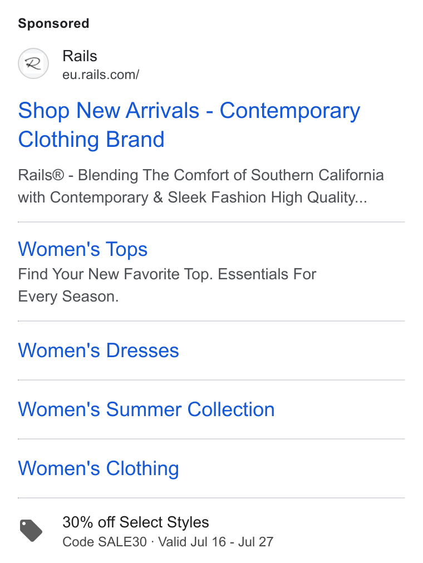The image size is (423, 563).
Task: Open the Women's Summer Collection link
Action: tap(146, 409)
